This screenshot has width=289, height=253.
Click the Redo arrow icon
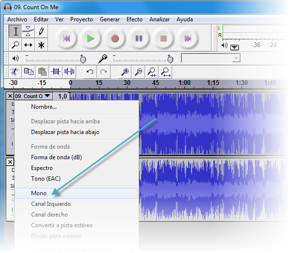click(104, 71)
